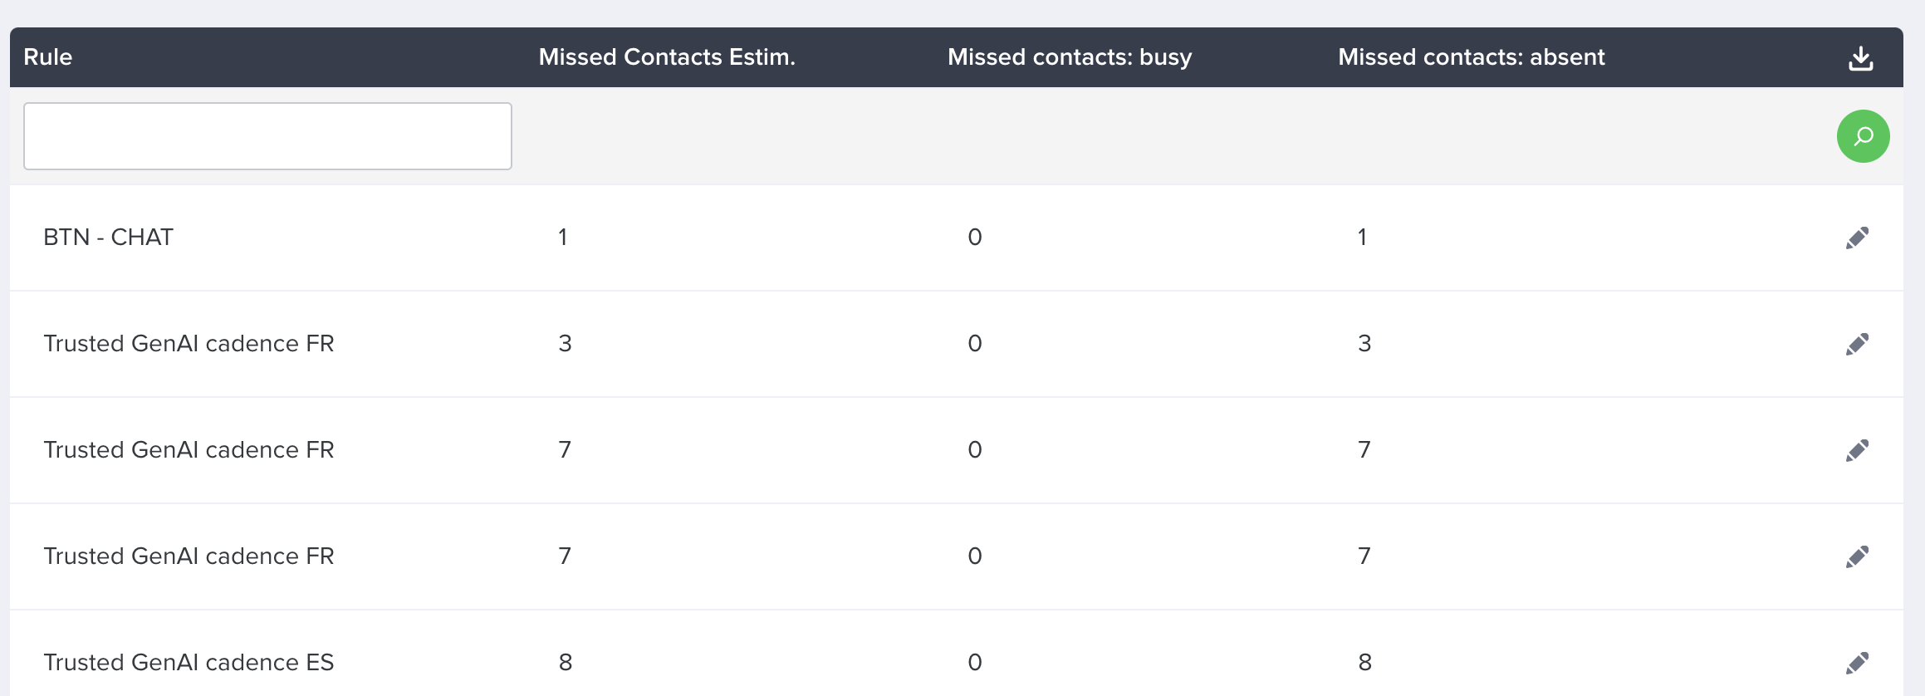The image size is (1925, 696).
Task: Click absent value 1 in BTN - CHAT row
Action: click(x=1362, y=238)
